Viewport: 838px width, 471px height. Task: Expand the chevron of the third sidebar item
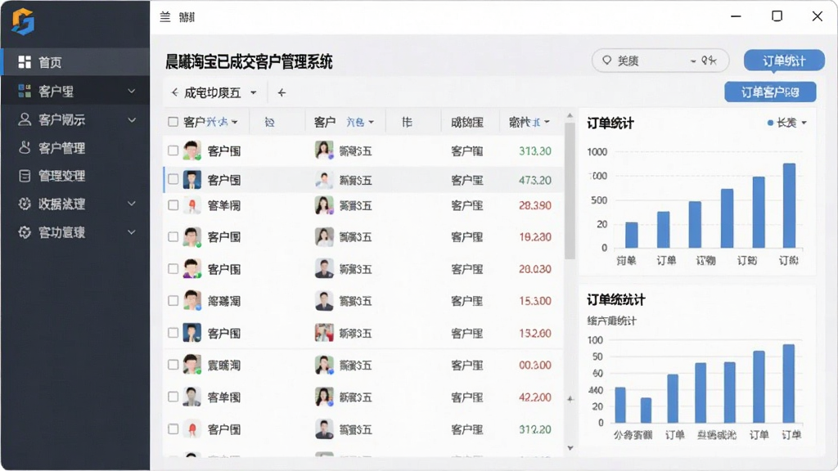132,119
